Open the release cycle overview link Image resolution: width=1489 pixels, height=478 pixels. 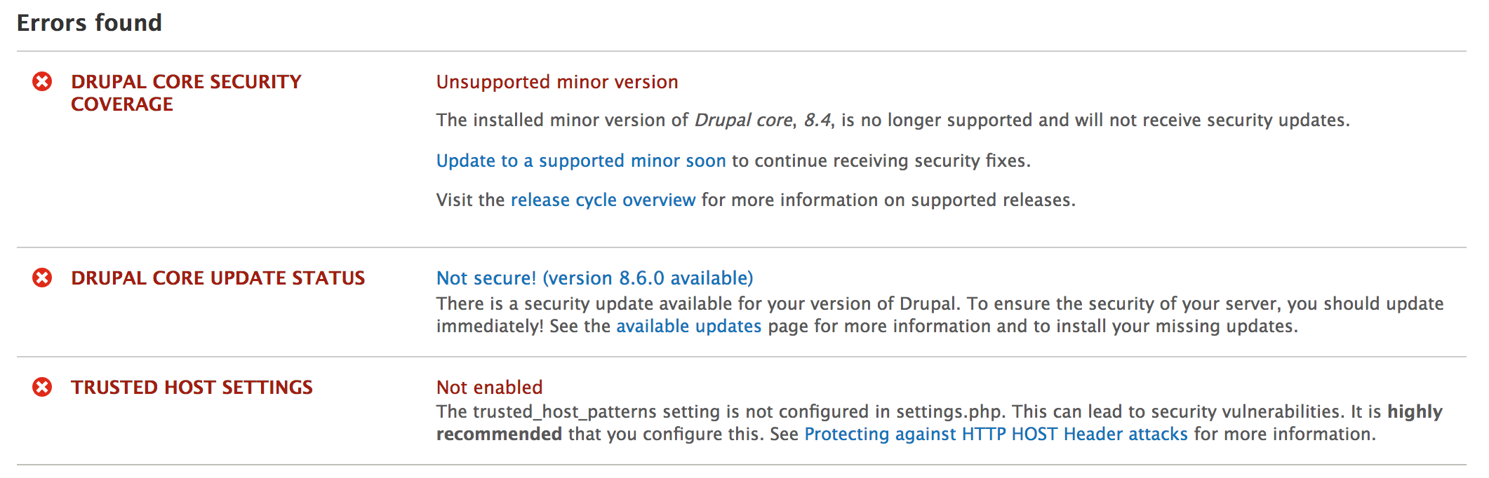coord(603,200)
